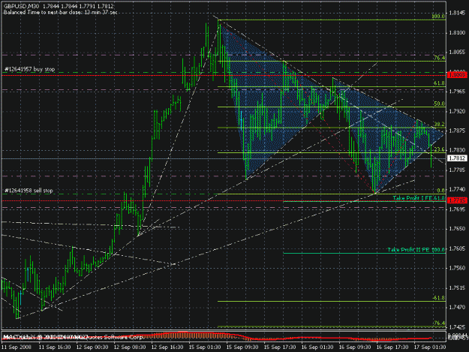Viewport: 469px width, 352px height.
Task: Click the 61.8 Fibonacci label near 1.7965
Action: [x=439, y=83]
